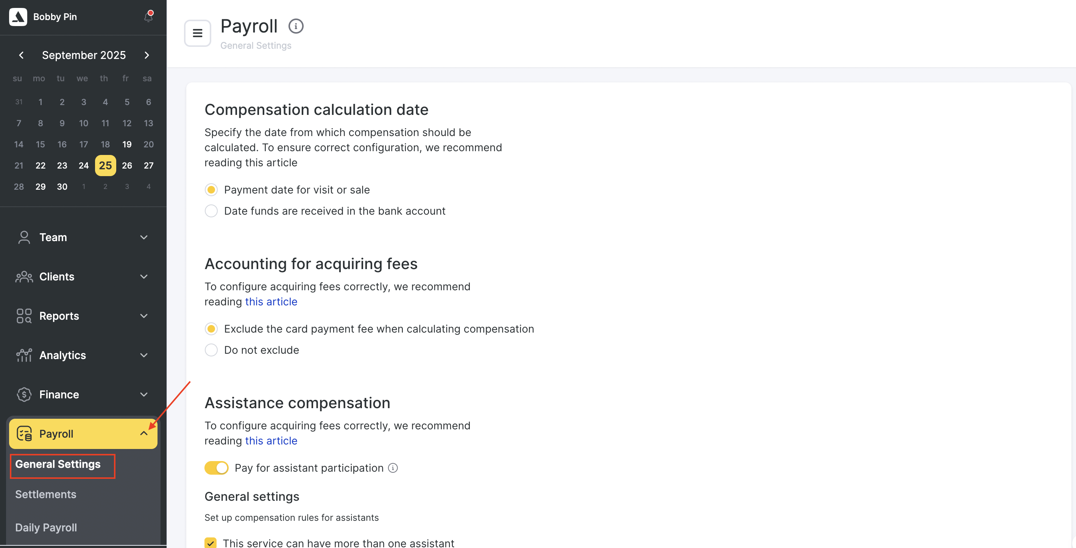
Task: Go to next month in calendar
Action: click(147, 55)
